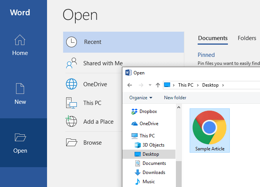Click the Back navigation arrow
This screenshot has height=187, width=260.
[x=130, y=85]
